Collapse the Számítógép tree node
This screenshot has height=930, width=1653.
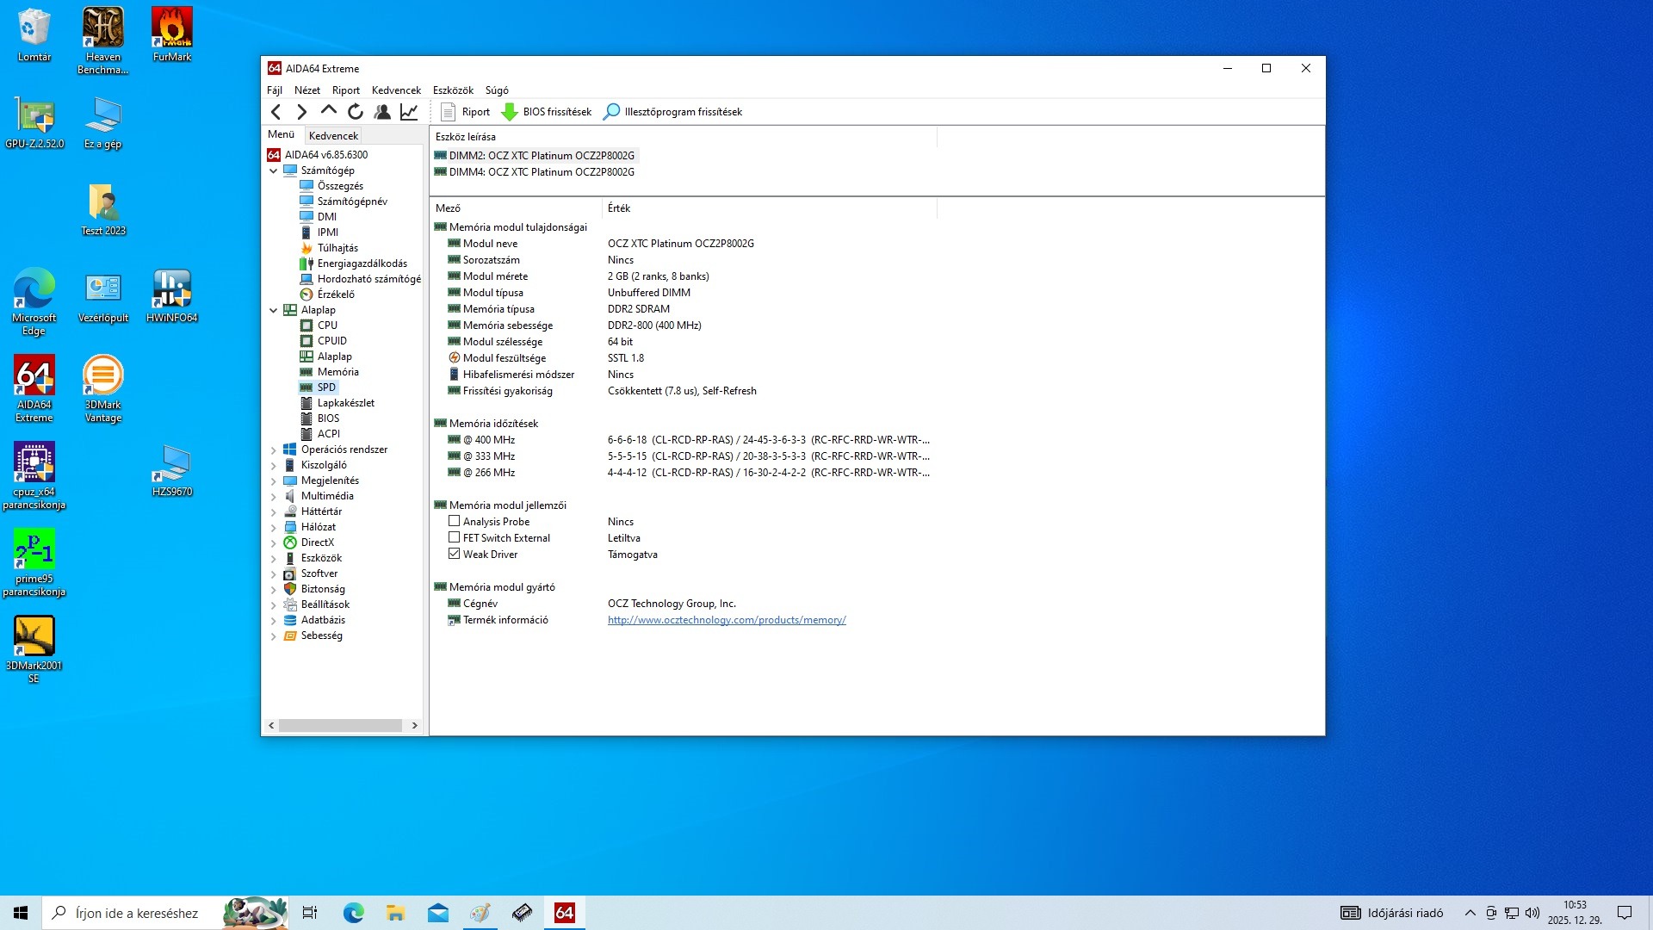click(274, 170)
